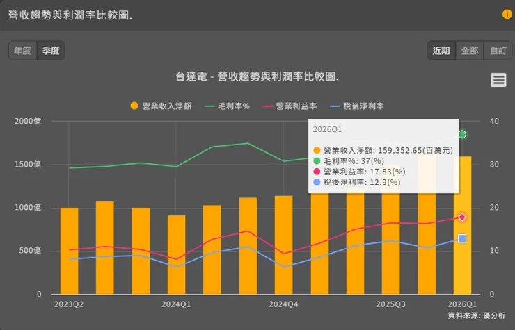Show 全部 full data range

point(470,51)
